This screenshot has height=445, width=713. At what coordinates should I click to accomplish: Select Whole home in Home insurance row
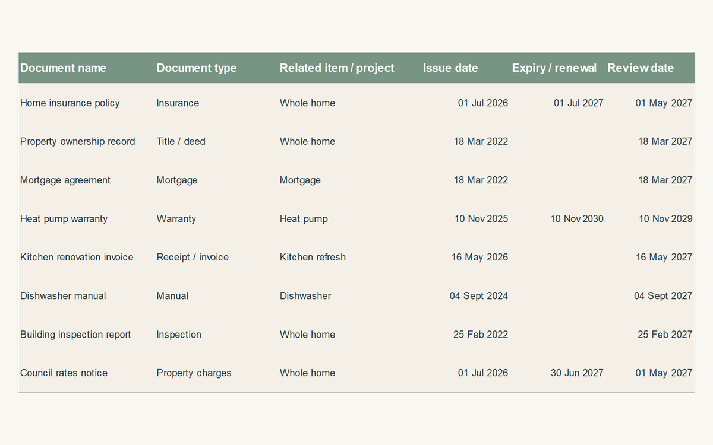pyautogui.click(x=307, y=103)
